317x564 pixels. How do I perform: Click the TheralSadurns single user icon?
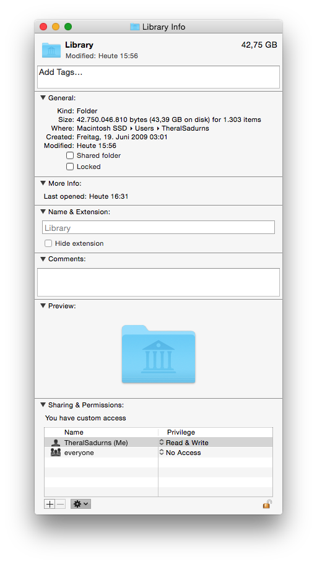(55, 443)
